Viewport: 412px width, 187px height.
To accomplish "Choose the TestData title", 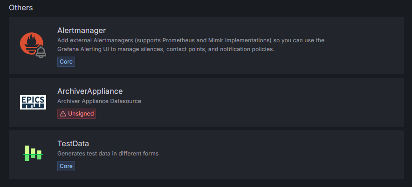I will pos(73,143).
